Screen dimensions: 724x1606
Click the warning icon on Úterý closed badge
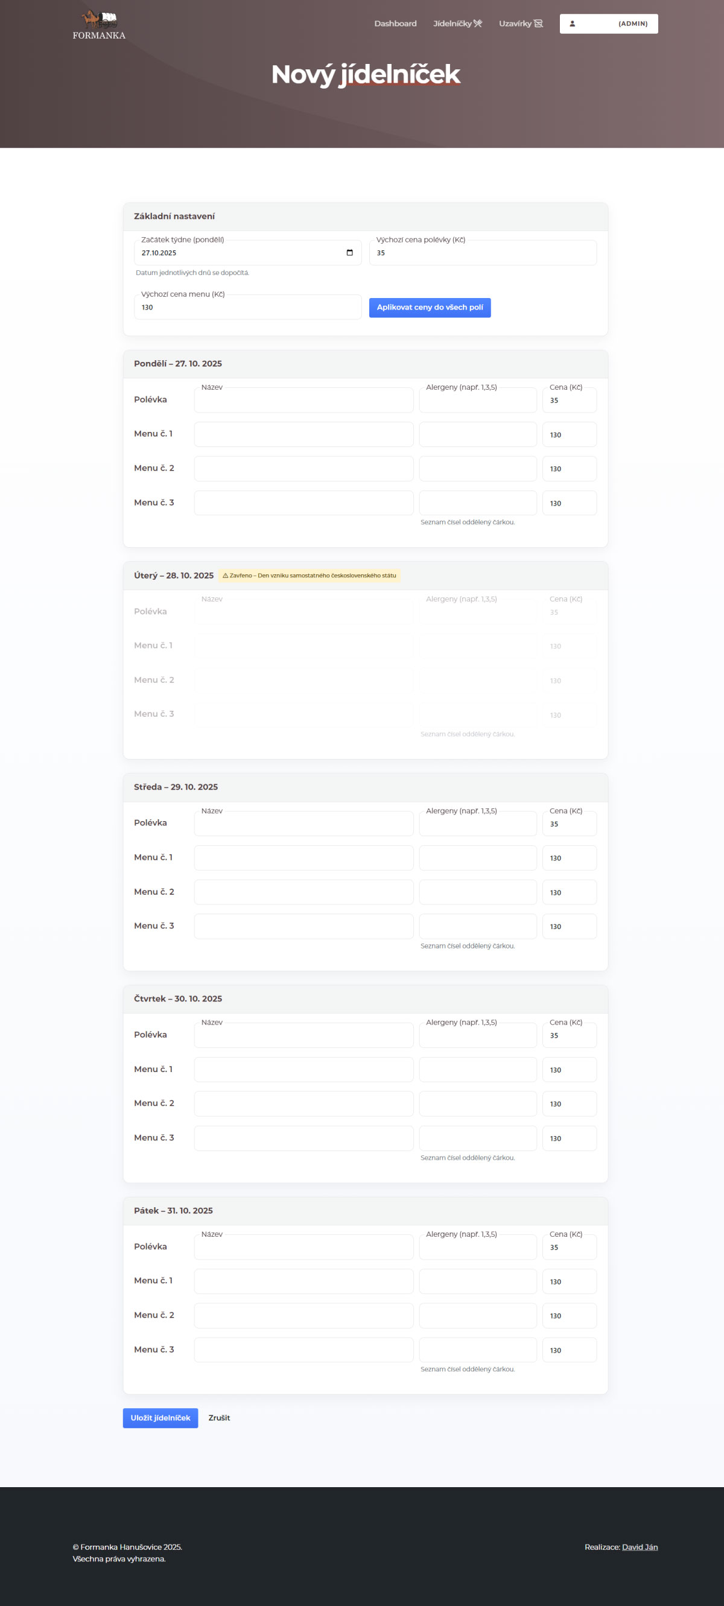[x=225, y=576]
